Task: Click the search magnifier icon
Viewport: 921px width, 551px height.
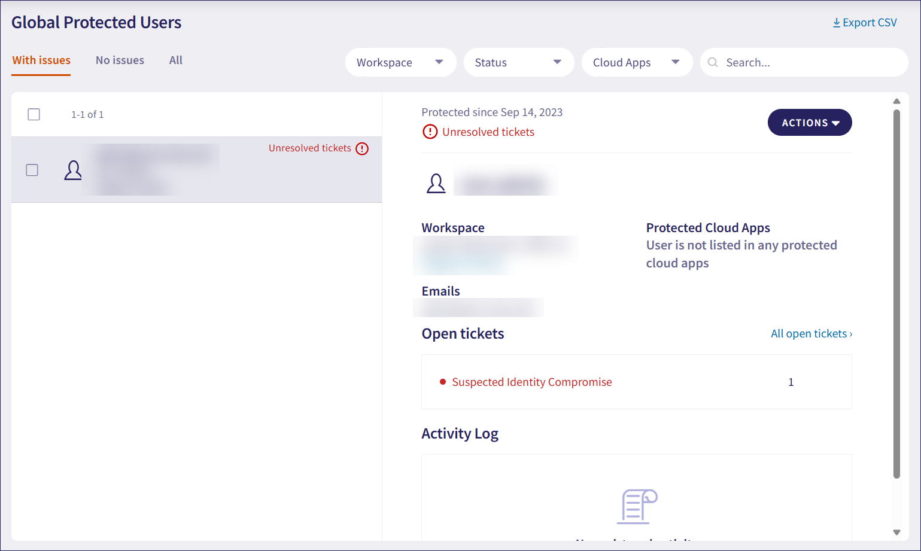Action: 713,62
